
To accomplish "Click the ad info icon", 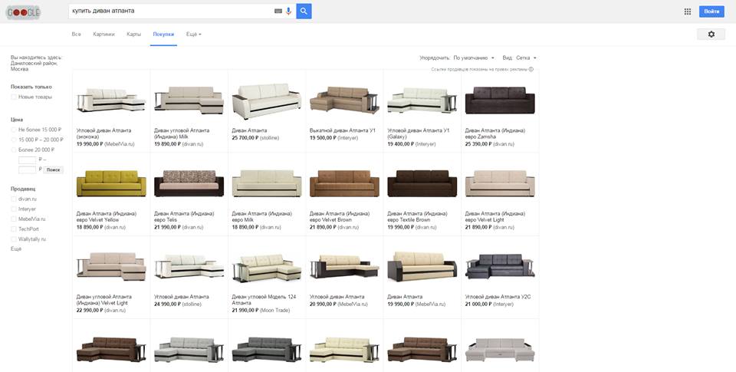I will click(531, 69).
